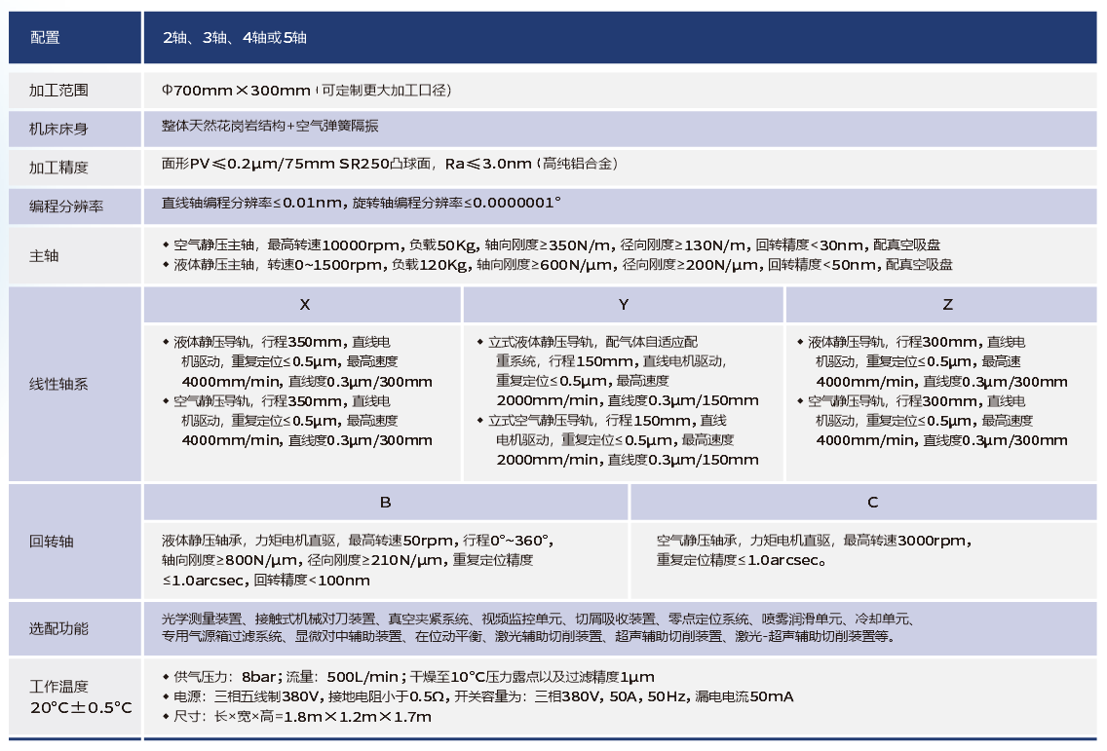Click the C rotary axis header
Viewport: 1107px width, 751px height.
[x=872, y=503]
